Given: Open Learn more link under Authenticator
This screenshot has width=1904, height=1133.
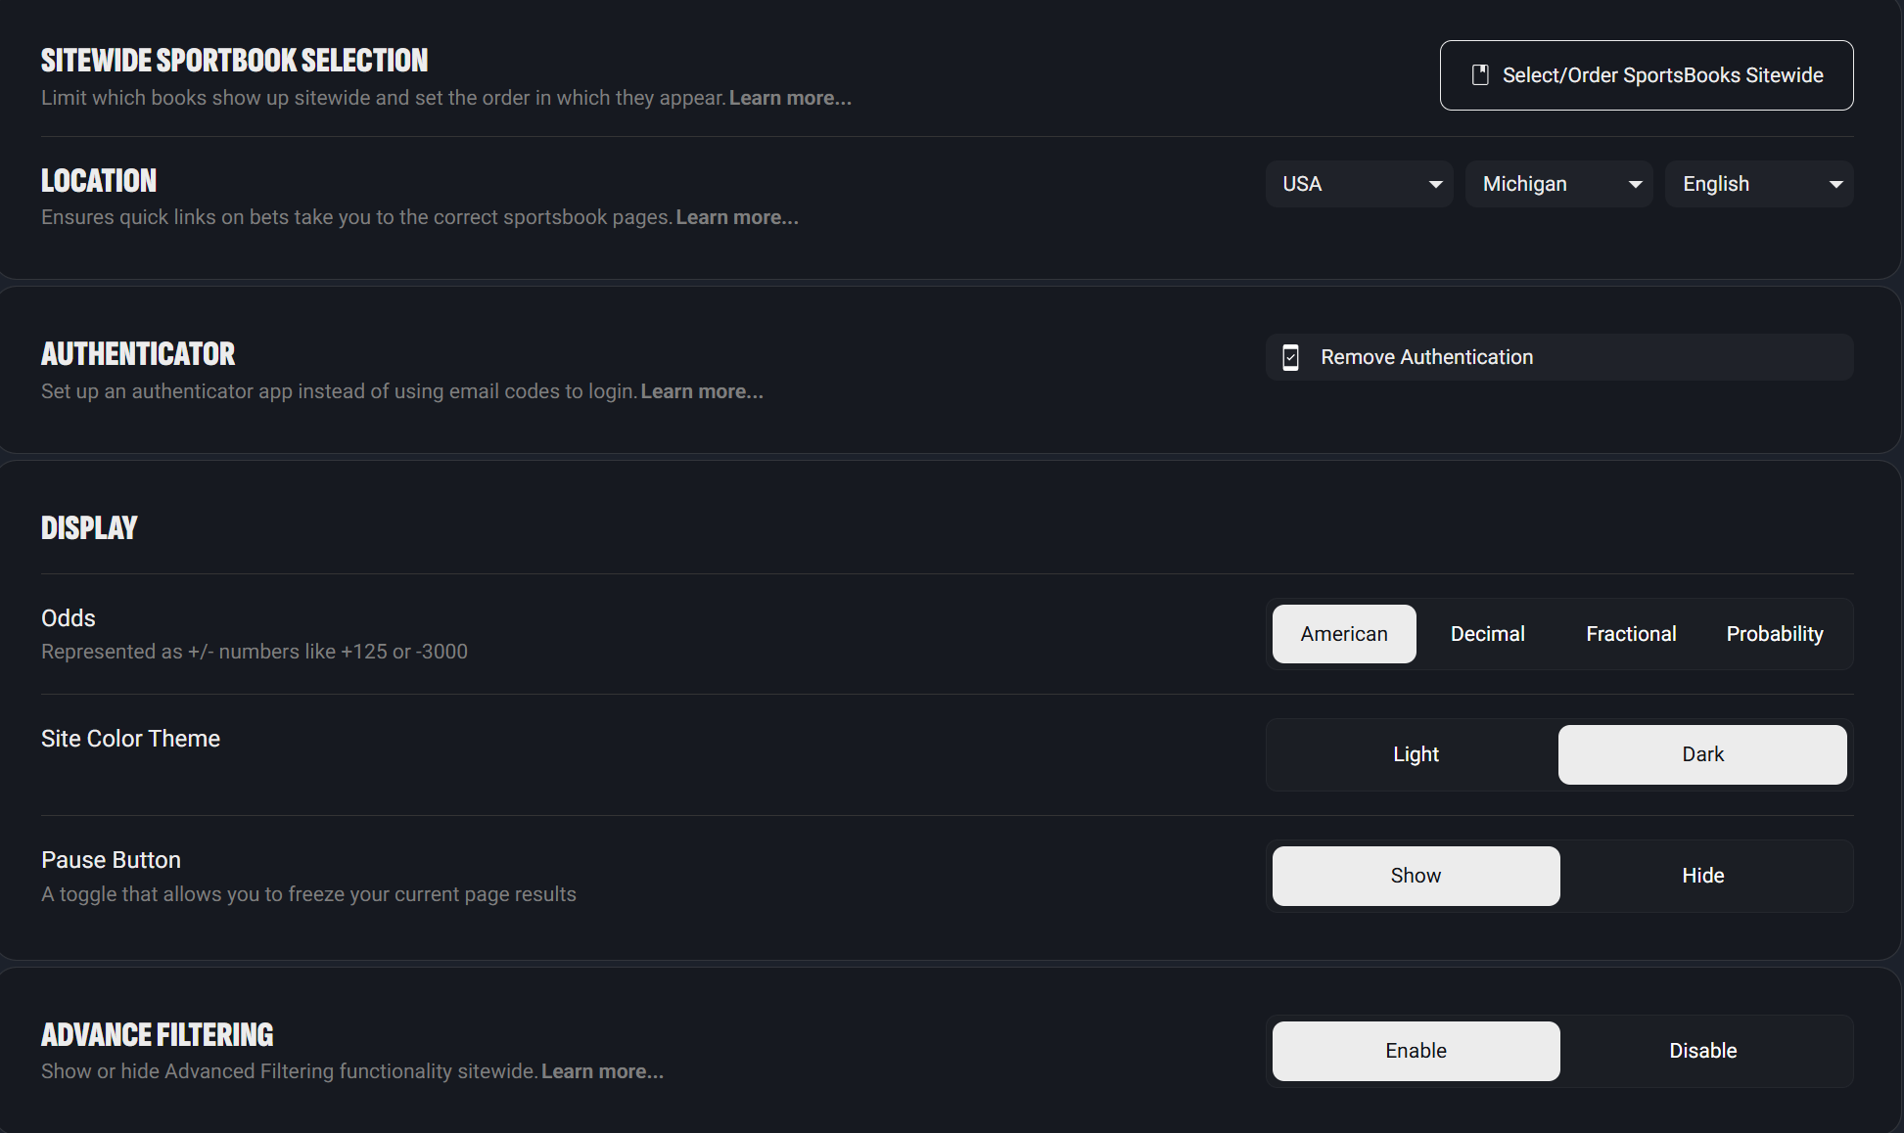Looking at the screenshot, I should click(702, 391).
